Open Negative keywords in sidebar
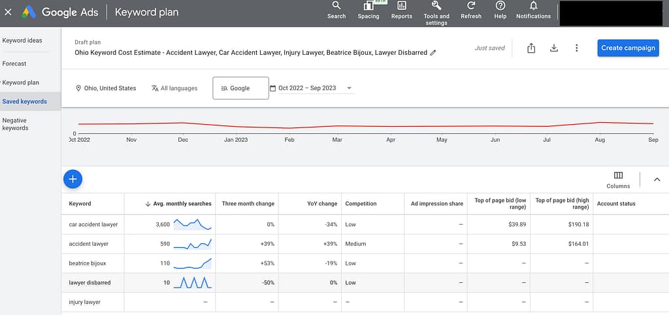 [x=15, y=124]
